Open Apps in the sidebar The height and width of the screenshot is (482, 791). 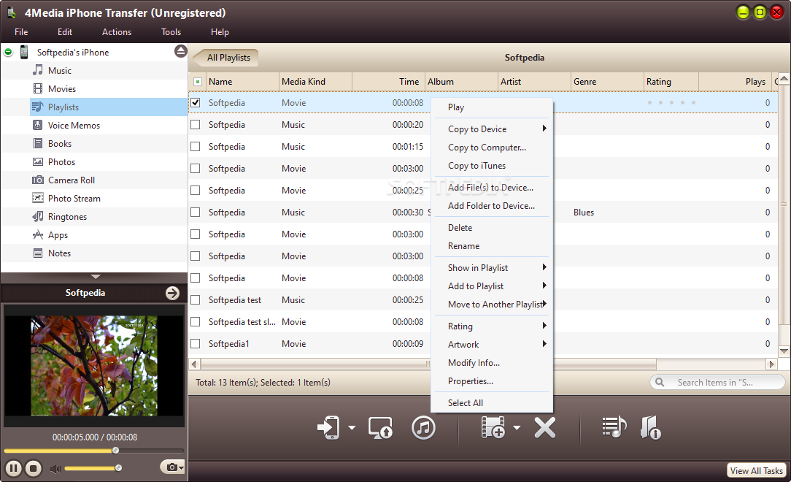(58, 235)
